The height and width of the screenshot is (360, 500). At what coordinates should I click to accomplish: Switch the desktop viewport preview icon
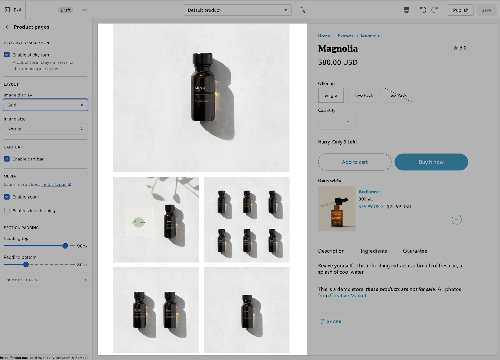tap(406, 10)
